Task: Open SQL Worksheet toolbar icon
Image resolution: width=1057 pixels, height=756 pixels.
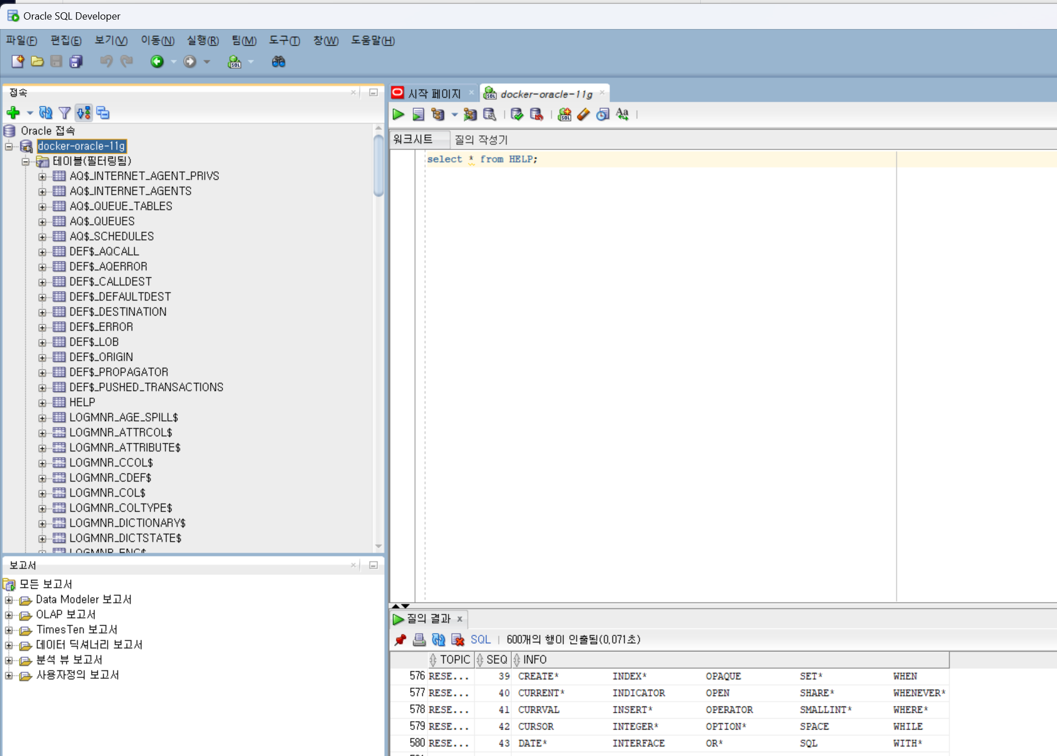Action: point(235,61)
